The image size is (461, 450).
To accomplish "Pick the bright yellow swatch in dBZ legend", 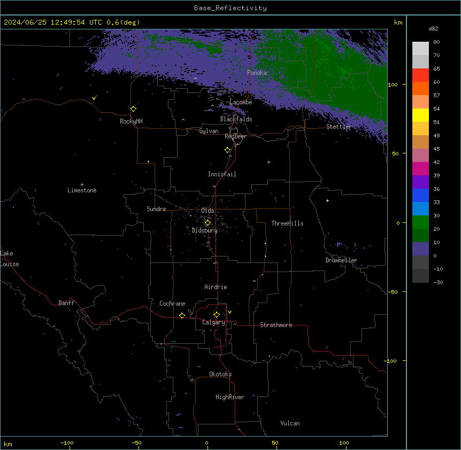I will click(x=420, y=115).
